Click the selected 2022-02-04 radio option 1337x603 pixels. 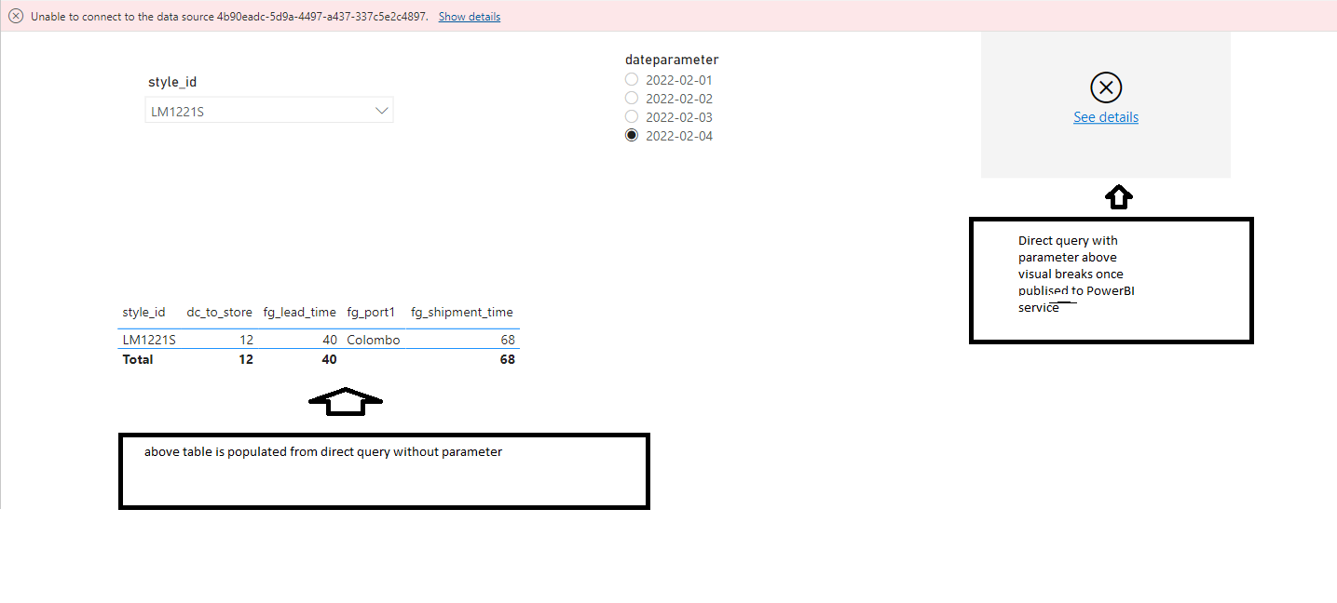(632, 135)
